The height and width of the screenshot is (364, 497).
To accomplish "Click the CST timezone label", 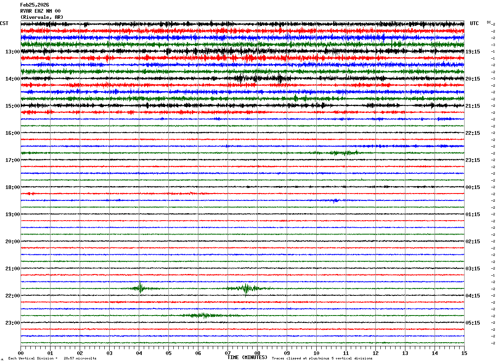I will 4,23.
